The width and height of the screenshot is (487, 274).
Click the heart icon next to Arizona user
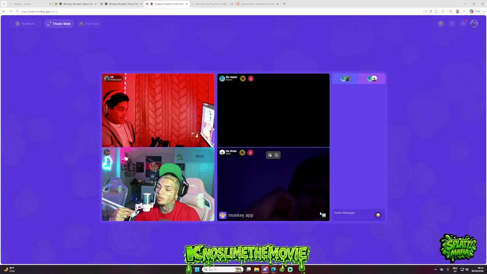(243, 78)
